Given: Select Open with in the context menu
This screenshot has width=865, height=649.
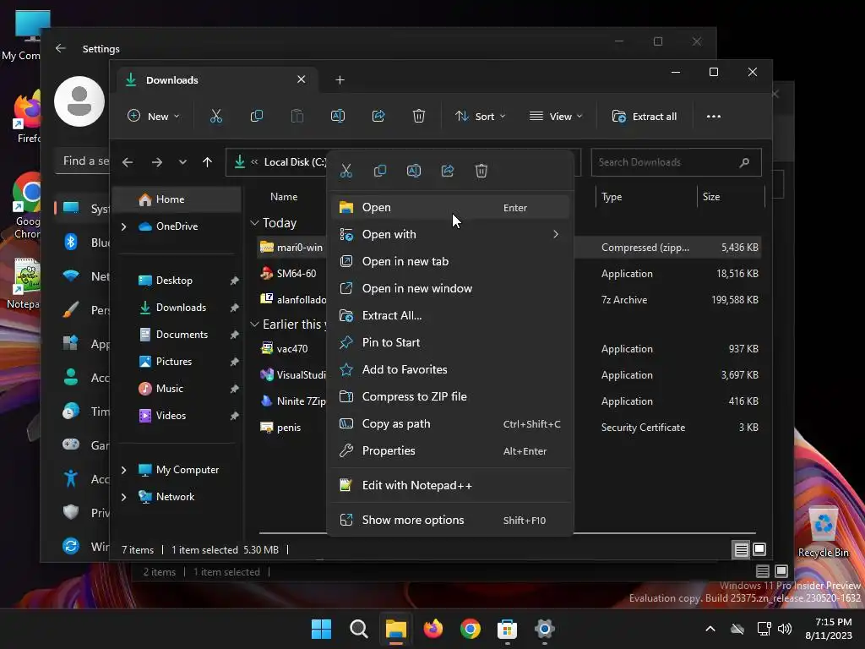Looking at the screenshot, I should pos(450,235).
